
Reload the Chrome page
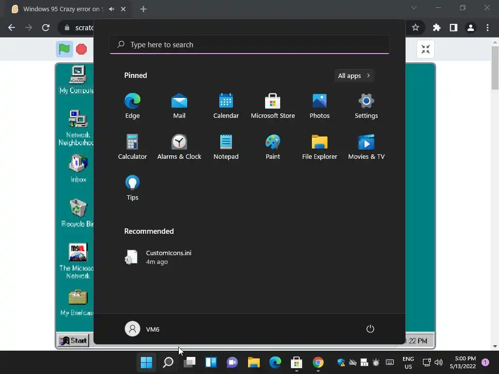pyautogui.click(x=46, y=28)
